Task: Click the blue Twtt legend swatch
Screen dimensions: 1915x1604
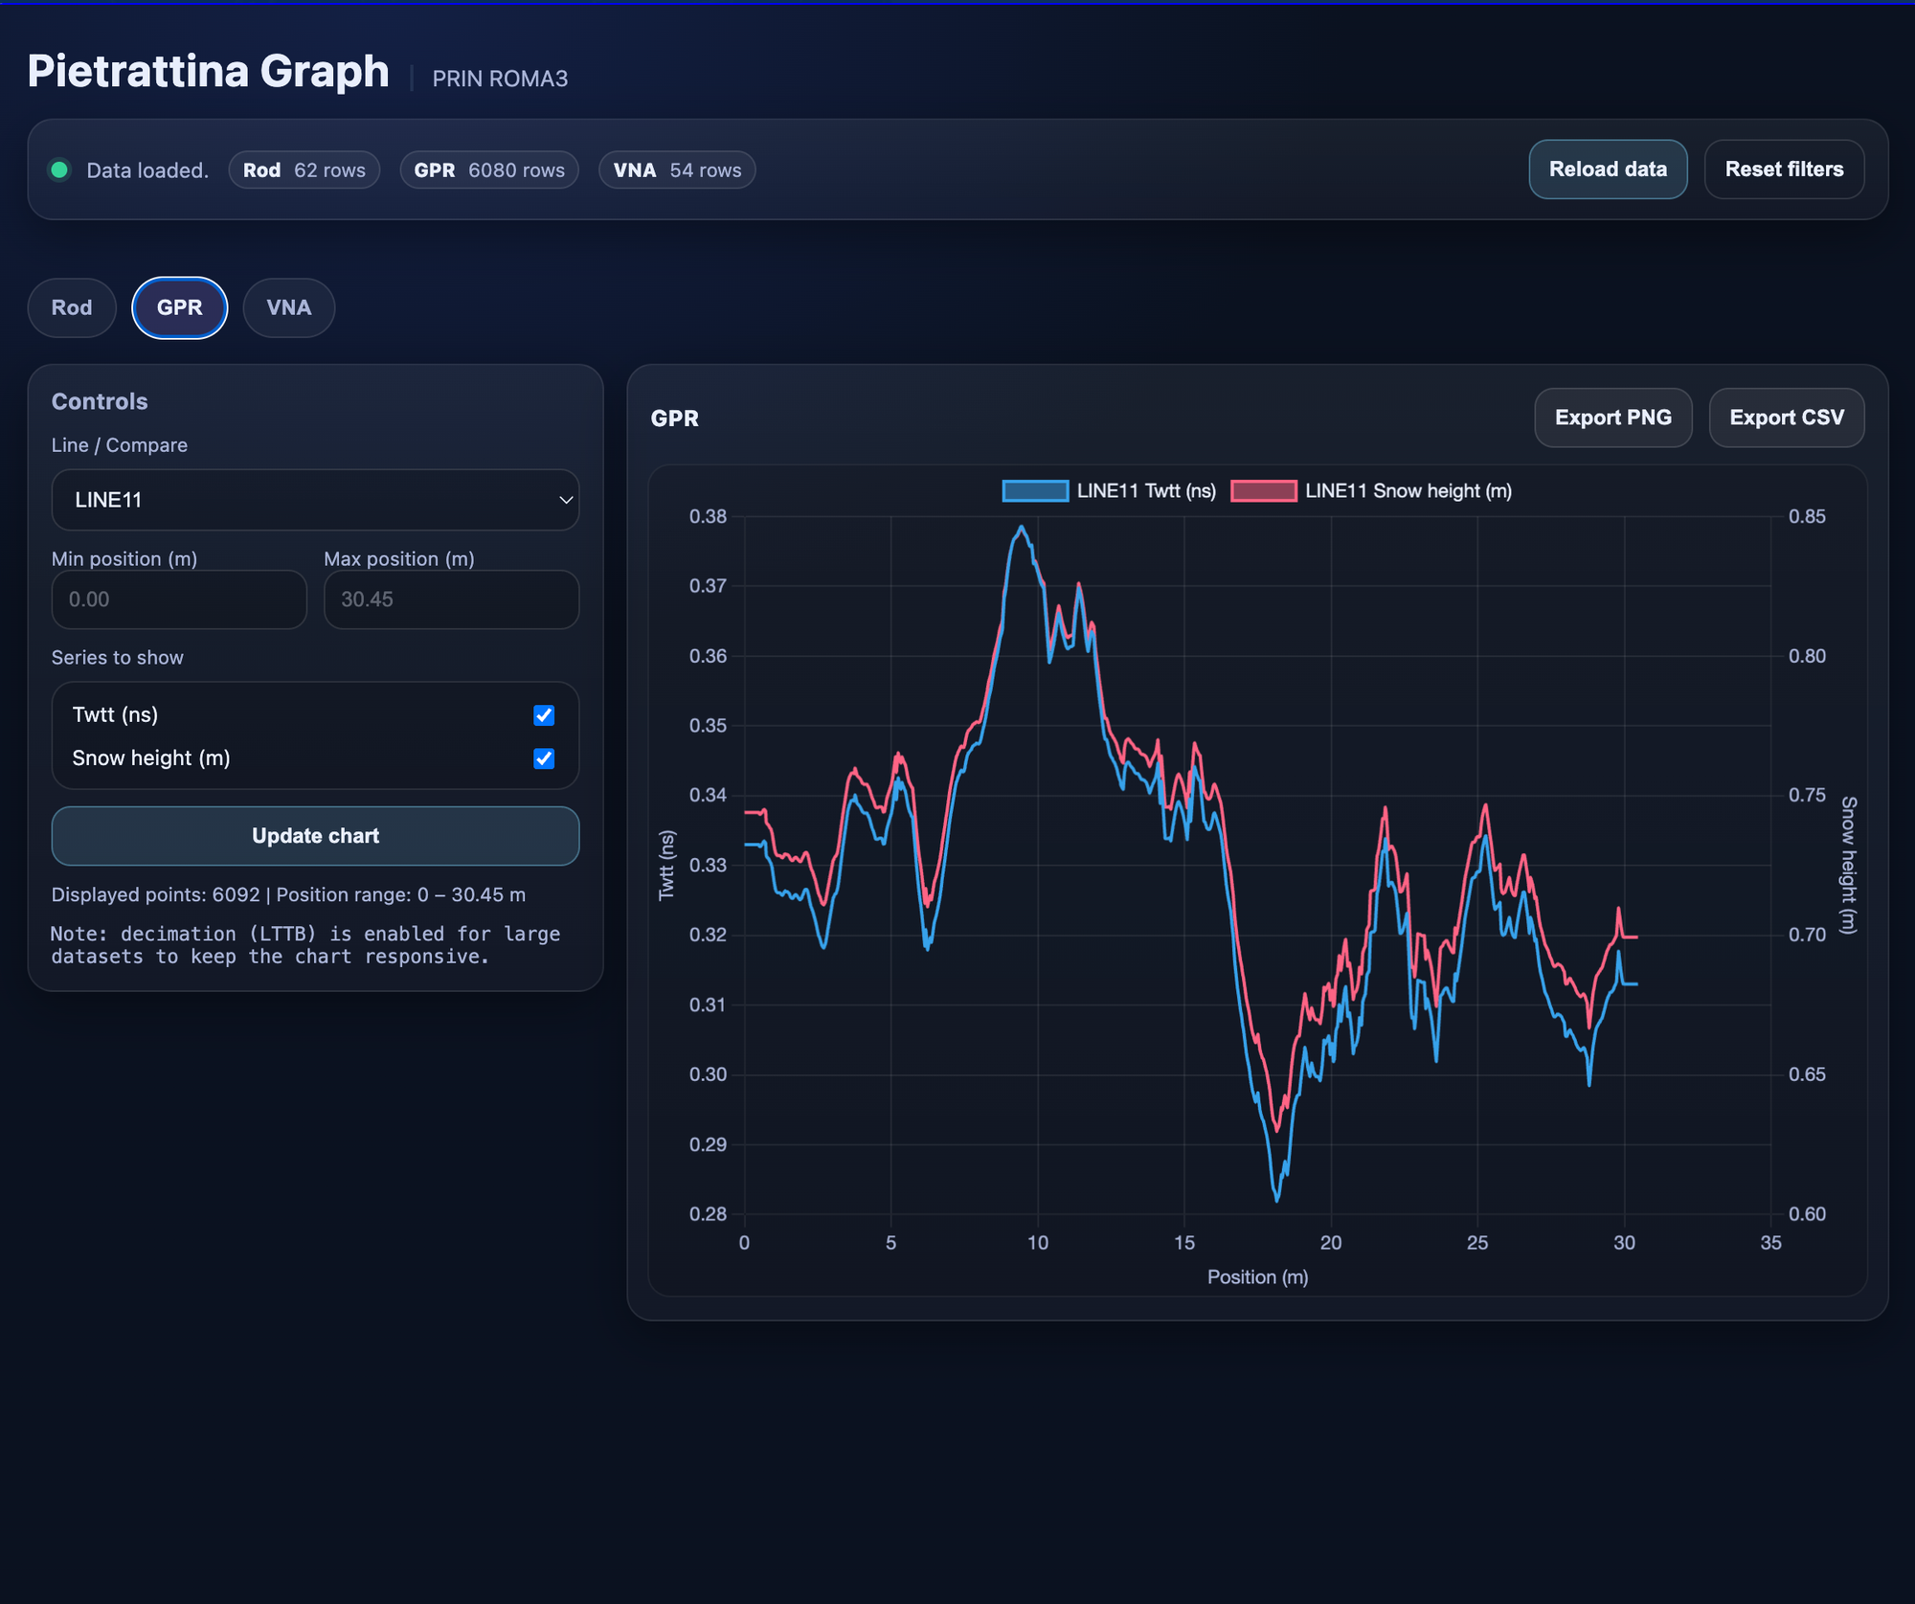Action: 1034,491
